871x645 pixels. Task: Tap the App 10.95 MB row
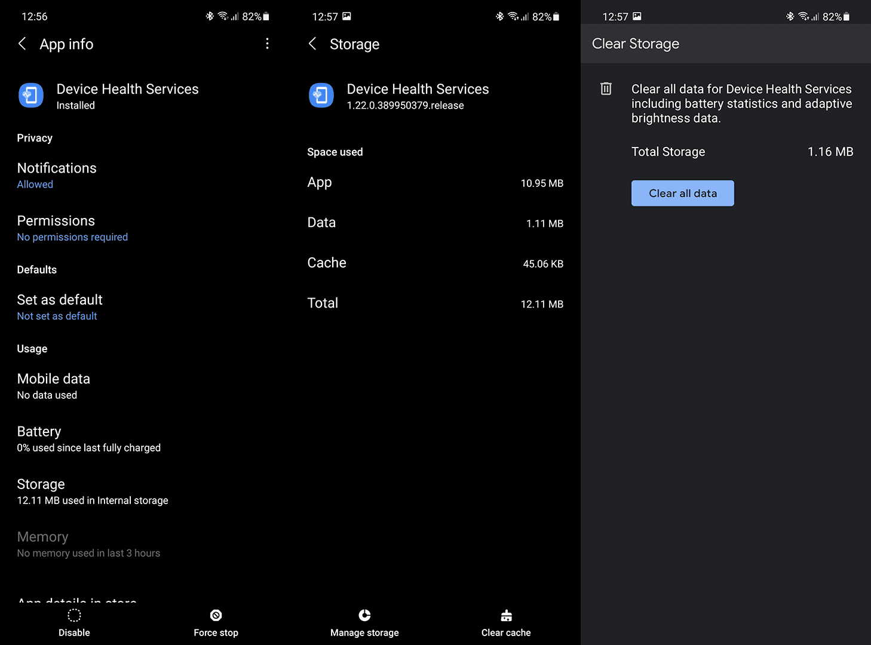click(435, 183)
